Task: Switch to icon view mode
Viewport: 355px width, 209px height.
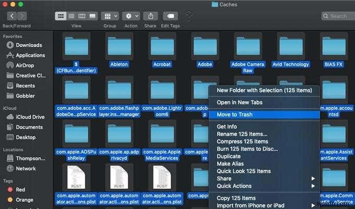Action: [61, 16]
